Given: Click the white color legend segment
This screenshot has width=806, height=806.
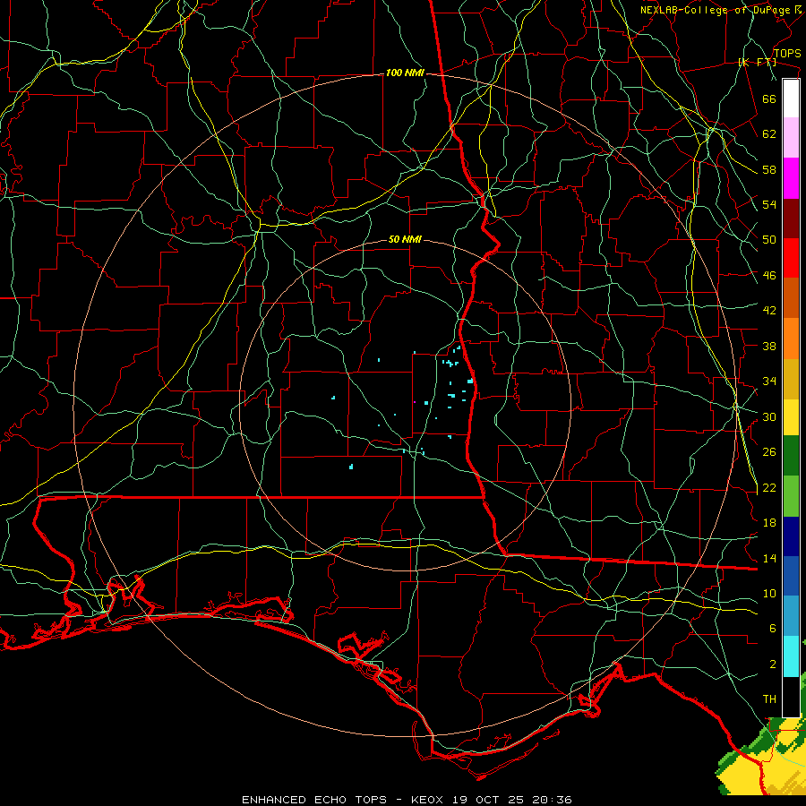Looking at the screenshot, I should coord(791,99).
